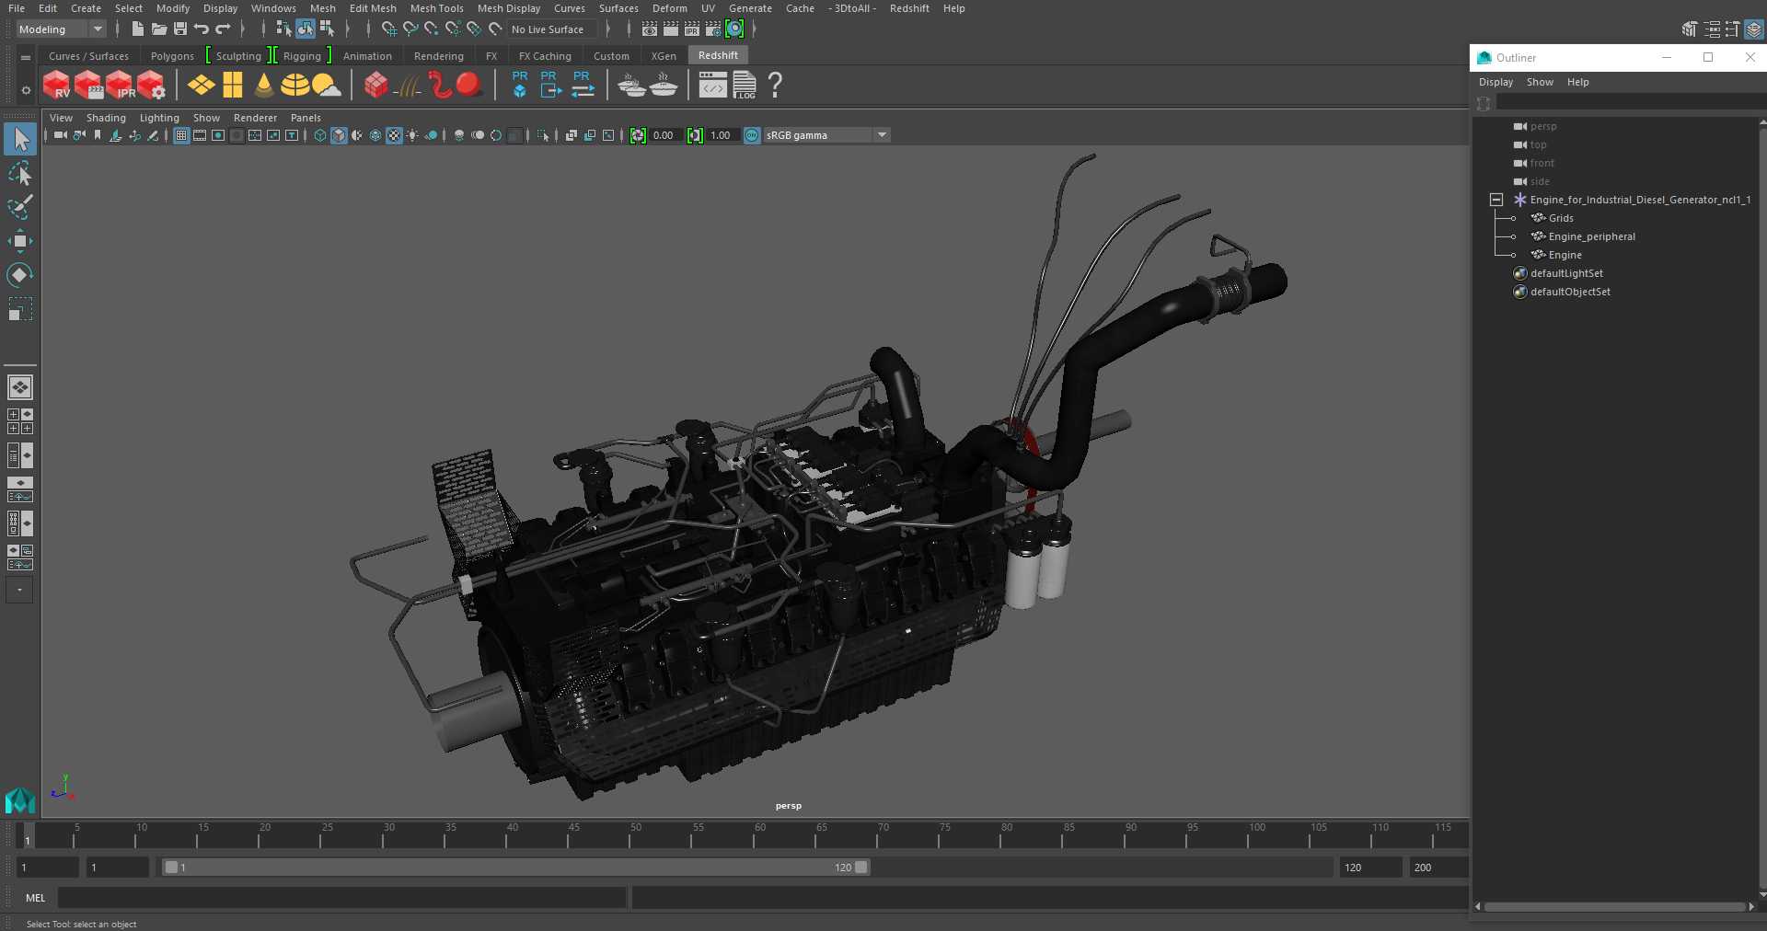Toggle viewport color management on/off
This screenshot has width=1767, height=931.
[x=752, y=135]
